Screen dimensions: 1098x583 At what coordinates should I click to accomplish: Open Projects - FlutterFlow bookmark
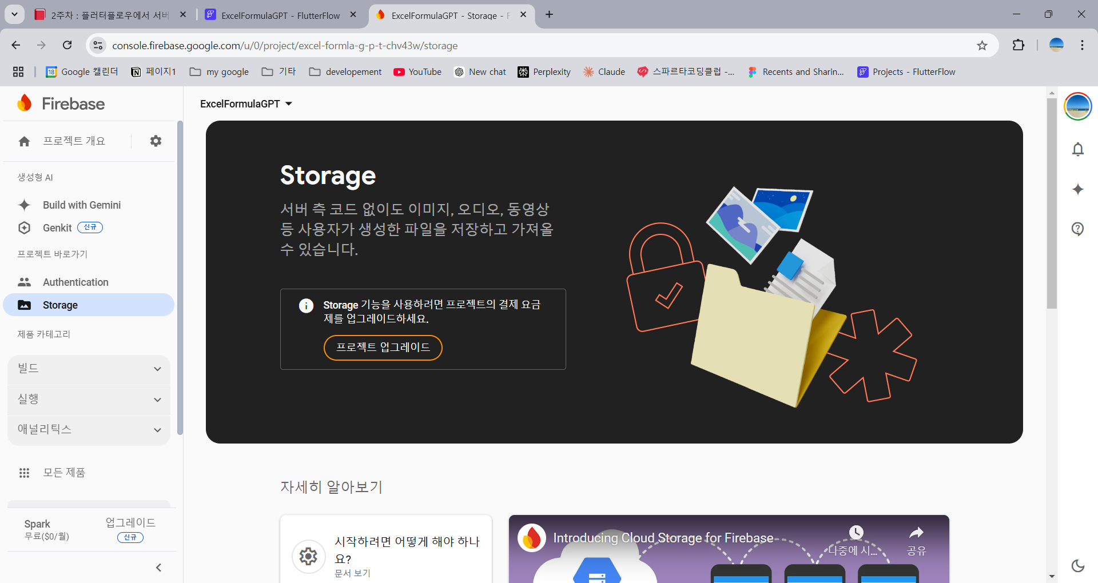[906, 72]
